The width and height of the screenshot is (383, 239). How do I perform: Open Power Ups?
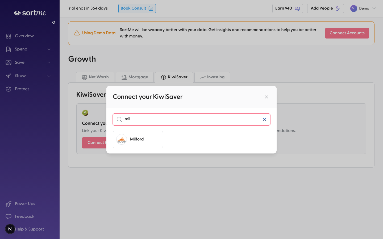click(25, 204)
